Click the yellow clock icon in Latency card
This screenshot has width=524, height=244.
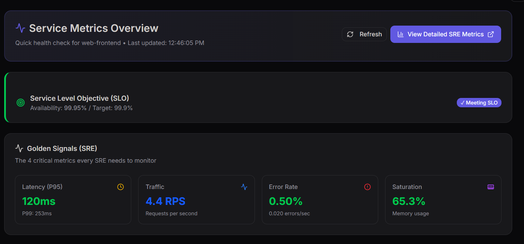point(121,187)
